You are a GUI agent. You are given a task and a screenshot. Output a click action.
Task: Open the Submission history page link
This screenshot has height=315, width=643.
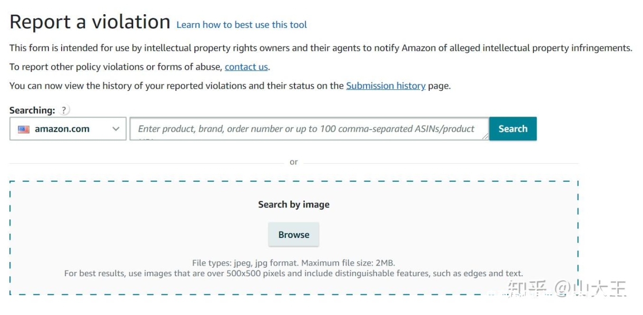385,86
